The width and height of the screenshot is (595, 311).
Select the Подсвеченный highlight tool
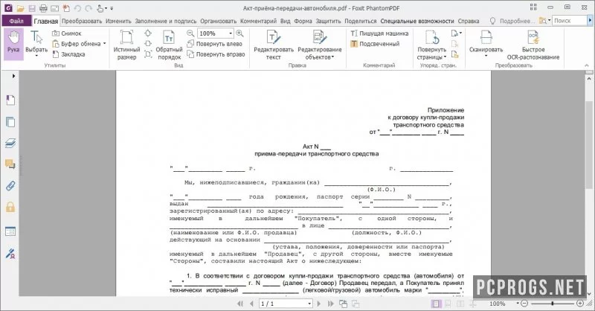coord(375,44)
